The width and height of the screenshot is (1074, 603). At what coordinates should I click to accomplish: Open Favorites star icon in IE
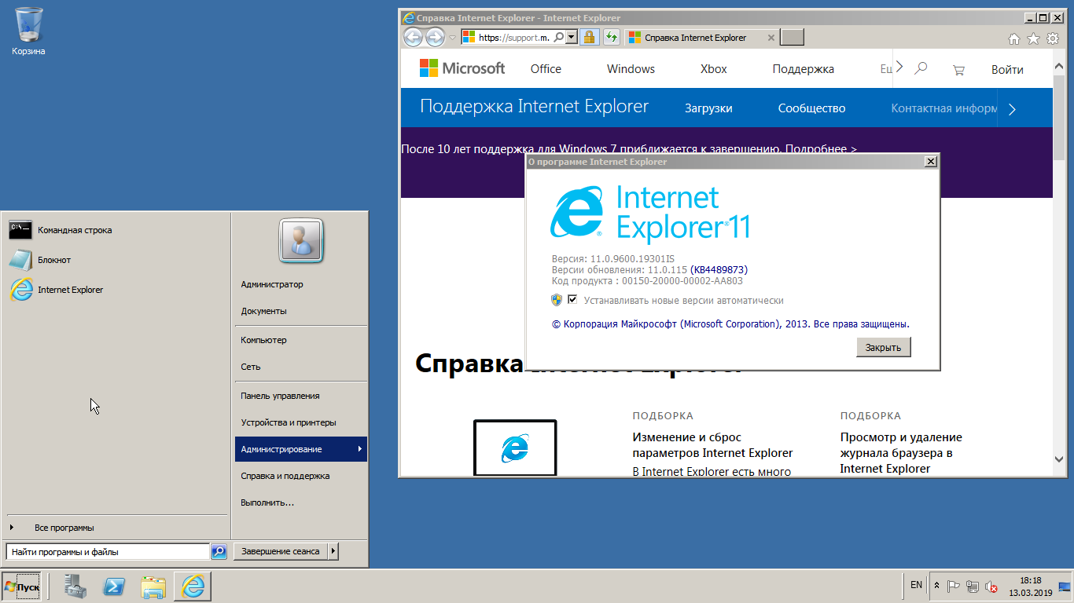pyautogui.click(x=1033, y=38)
